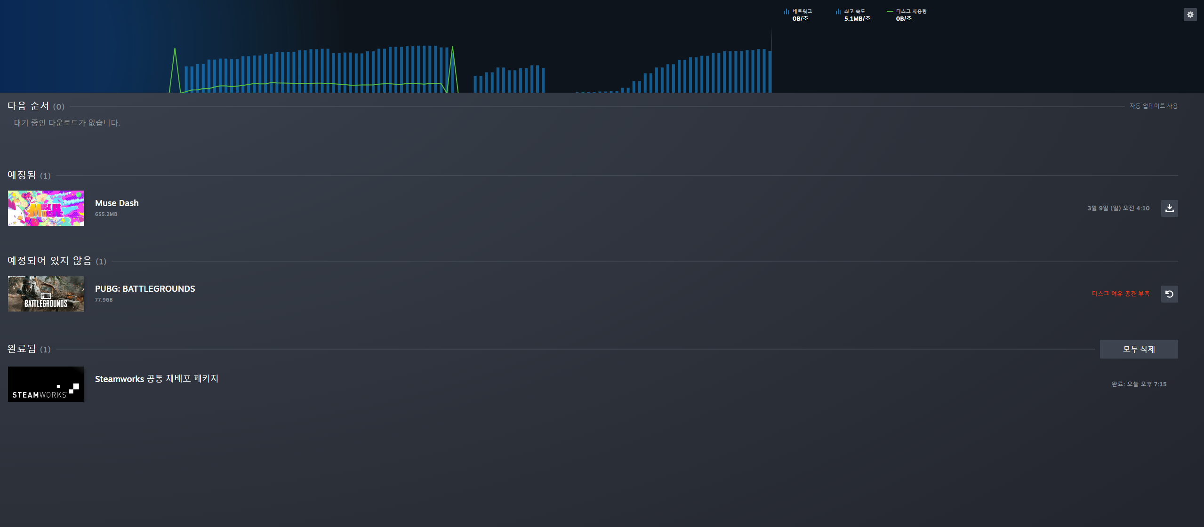
Task: Click the 다음 순서 queue header
Action: coord(28,106)
